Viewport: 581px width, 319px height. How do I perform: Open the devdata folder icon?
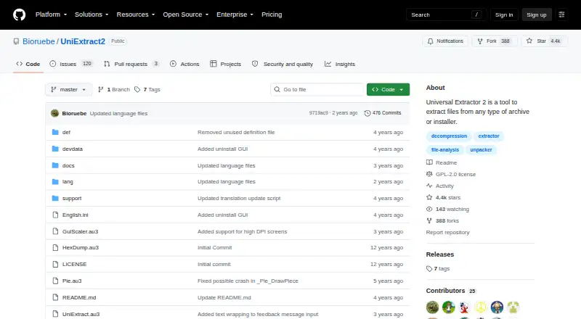55,149
